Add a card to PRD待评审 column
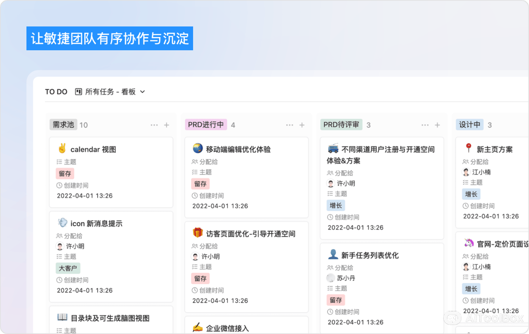Screen dimensions: 529x334 pos(437,125)
